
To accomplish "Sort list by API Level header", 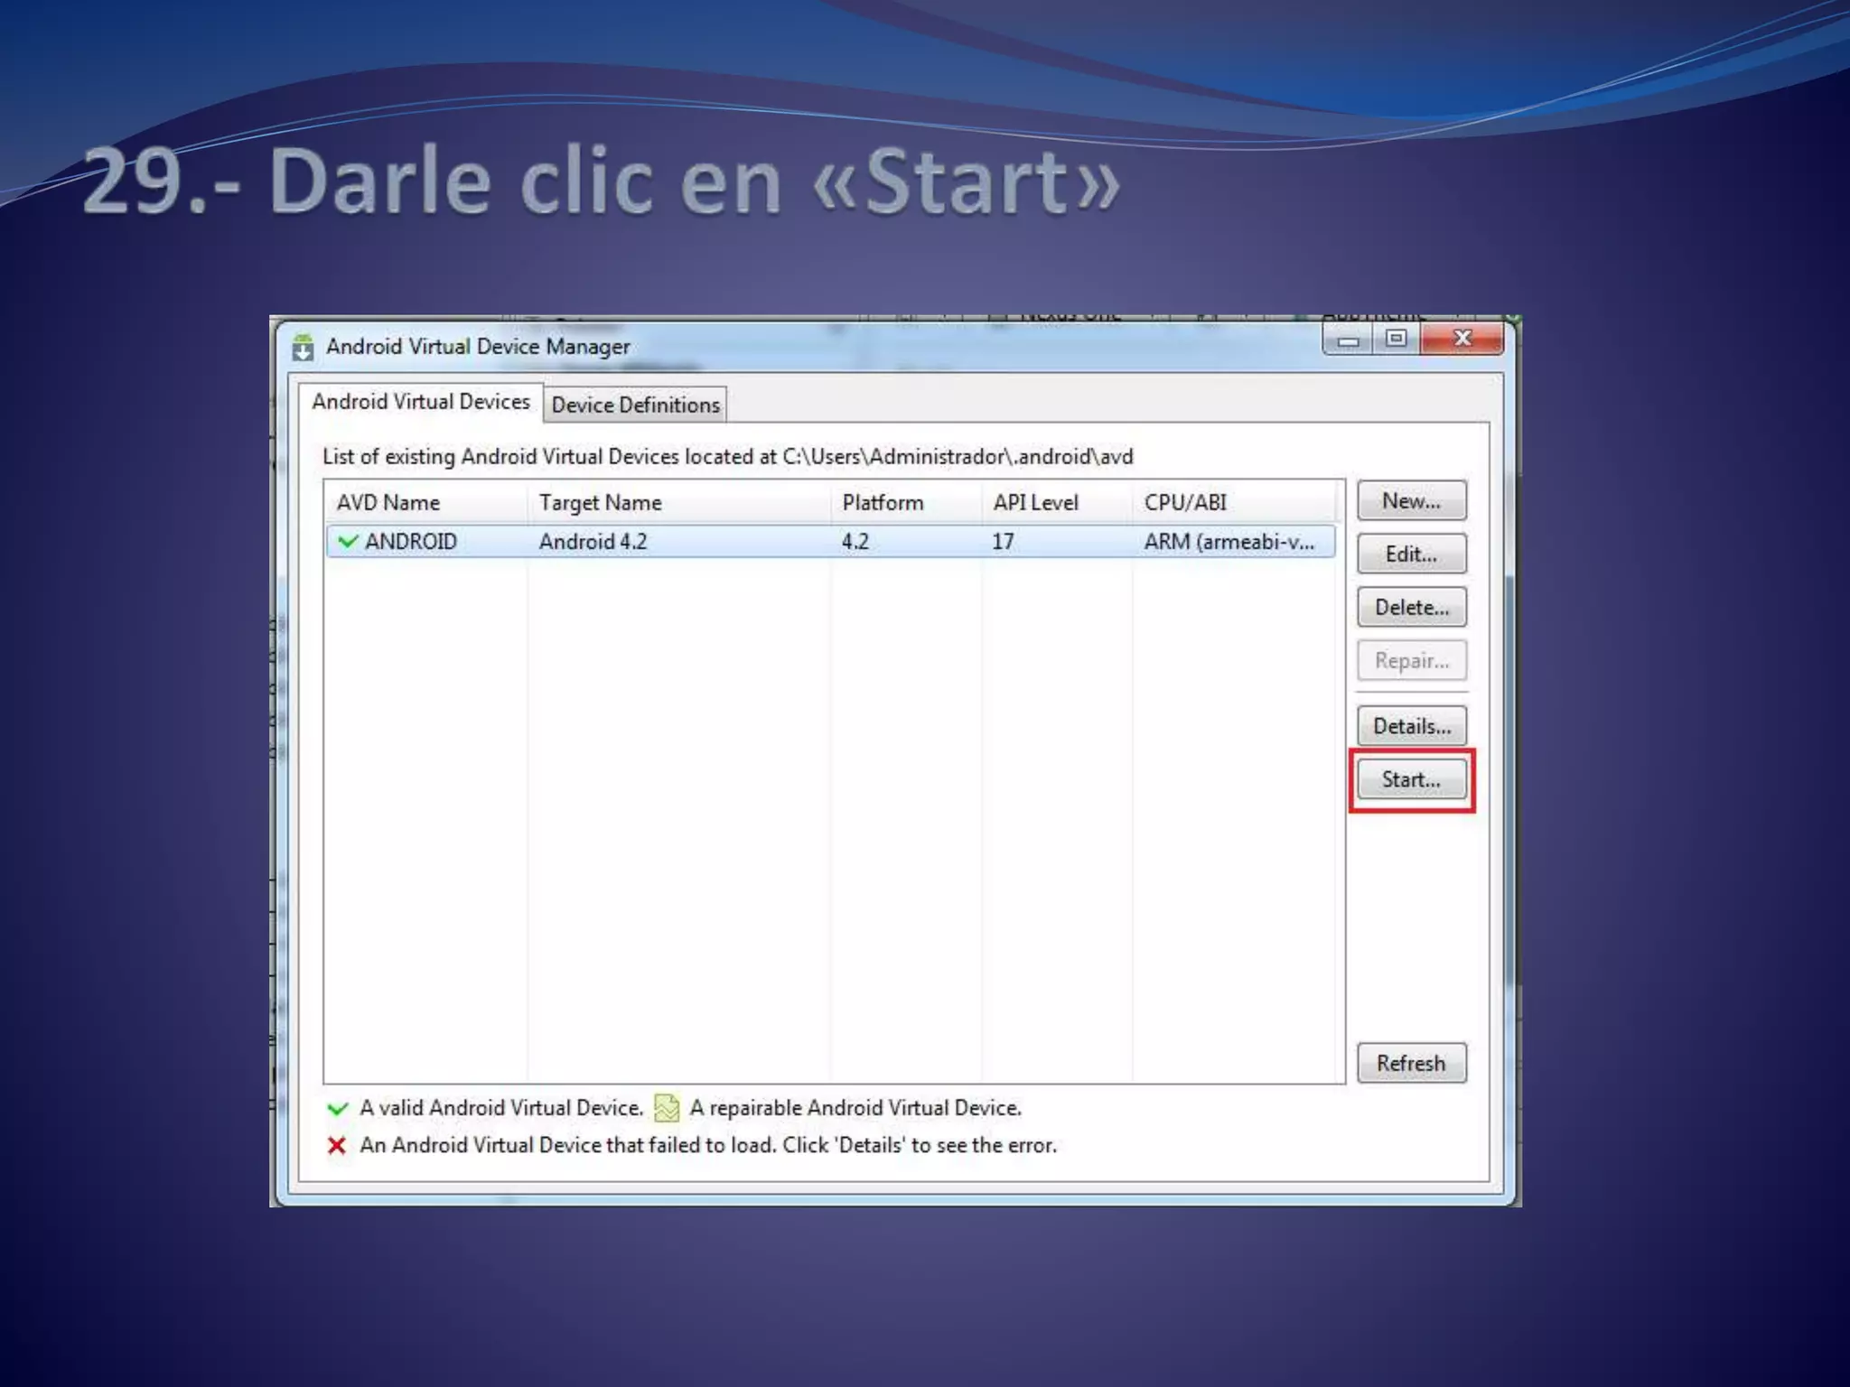I will [x=1035, y=503].
